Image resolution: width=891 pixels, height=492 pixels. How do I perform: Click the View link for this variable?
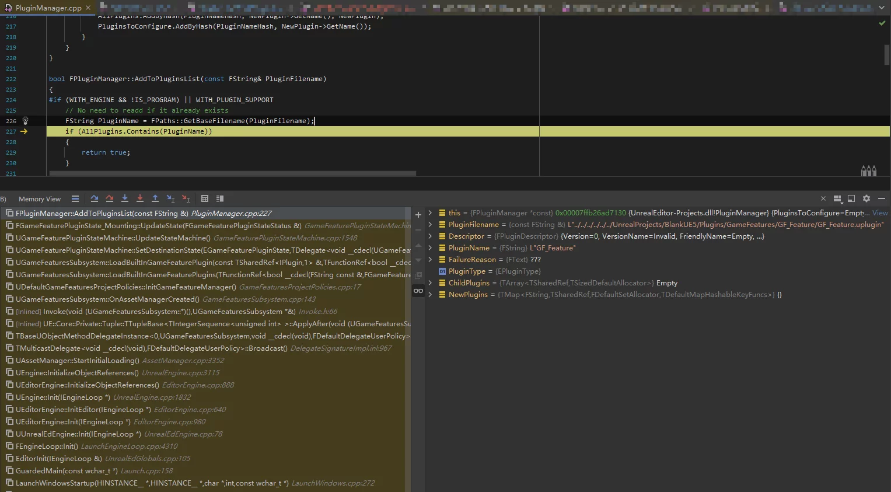[880, 213]
